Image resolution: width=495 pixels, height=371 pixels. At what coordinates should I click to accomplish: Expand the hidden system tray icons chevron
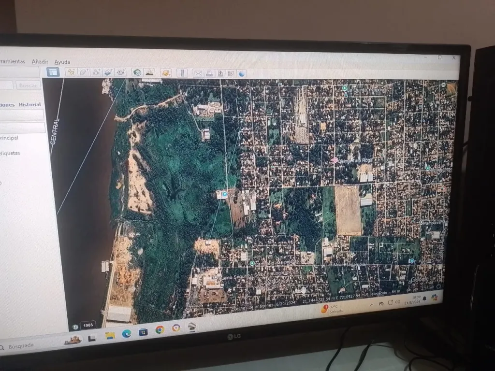pyautogui.click(x=372, y=304)
